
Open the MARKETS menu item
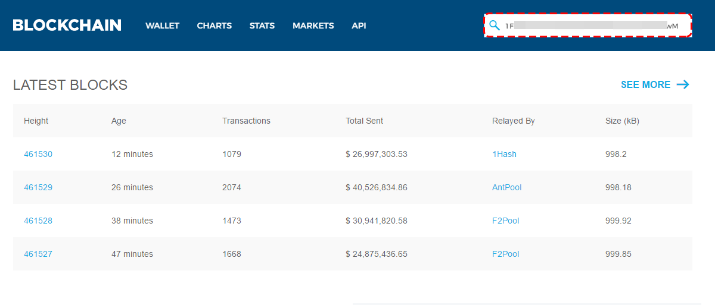313,26
